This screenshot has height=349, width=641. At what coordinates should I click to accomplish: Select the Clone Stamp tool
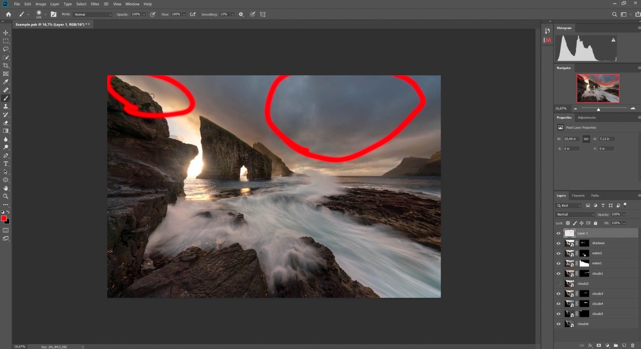(x=6, y=106)
